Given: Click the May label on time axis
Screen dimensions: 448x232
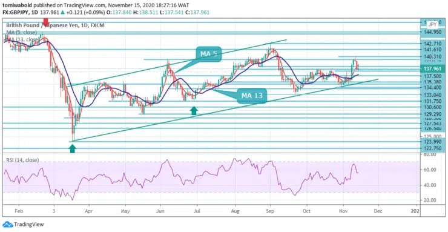Looking at the screenshot, I should (x=125, y=211).
